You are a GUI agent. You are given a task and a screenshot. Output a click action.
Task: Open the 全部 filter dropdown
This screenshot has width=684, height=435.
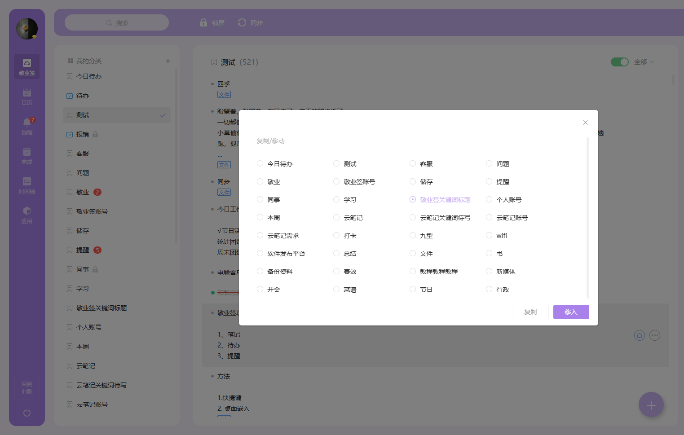(x=644, y=62)
